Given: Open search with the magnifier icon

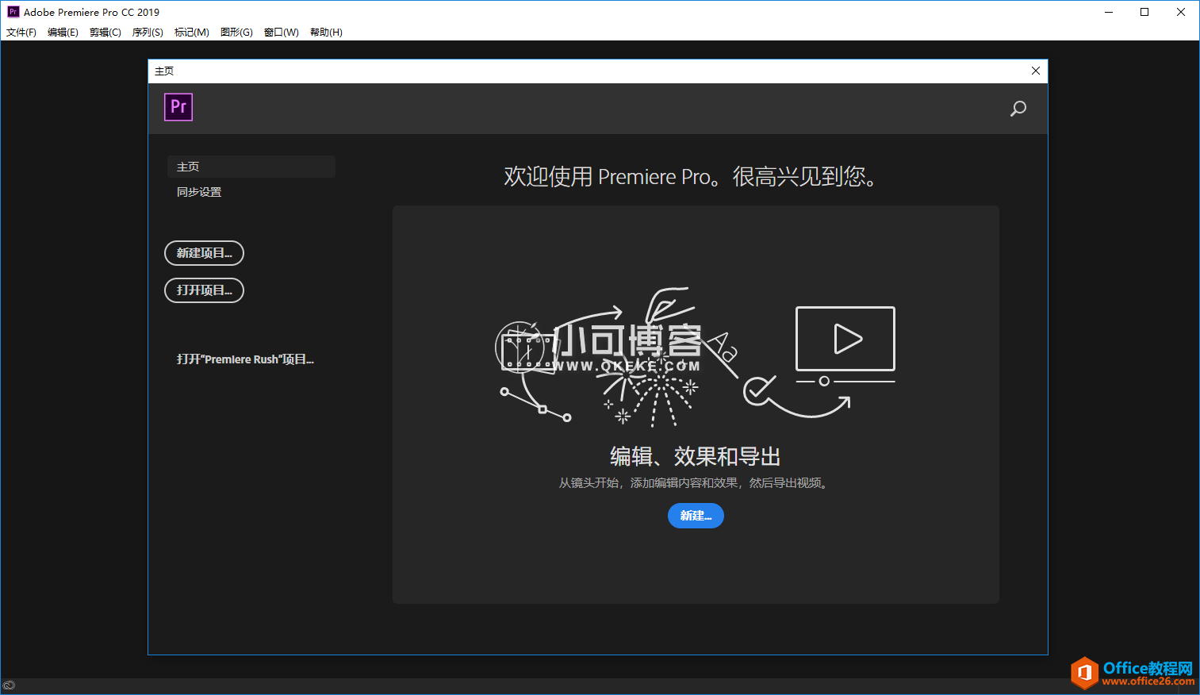Looking at the screenshot, I should pos(1018,109).
